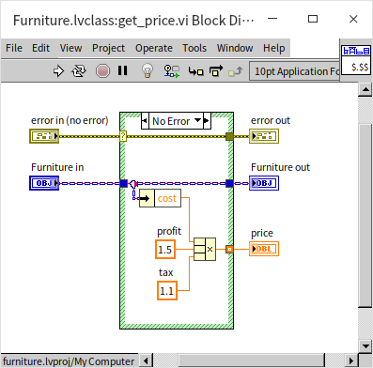Click case selector previous arrow

tap(145, 121)
